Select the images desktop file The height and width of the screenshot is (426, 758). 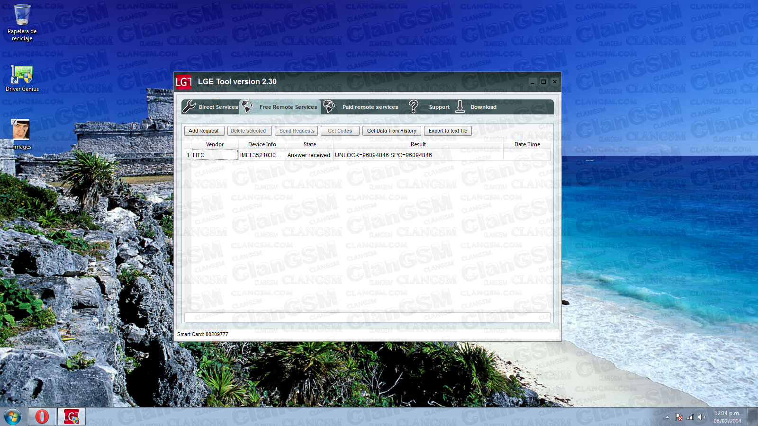(22, 134)
